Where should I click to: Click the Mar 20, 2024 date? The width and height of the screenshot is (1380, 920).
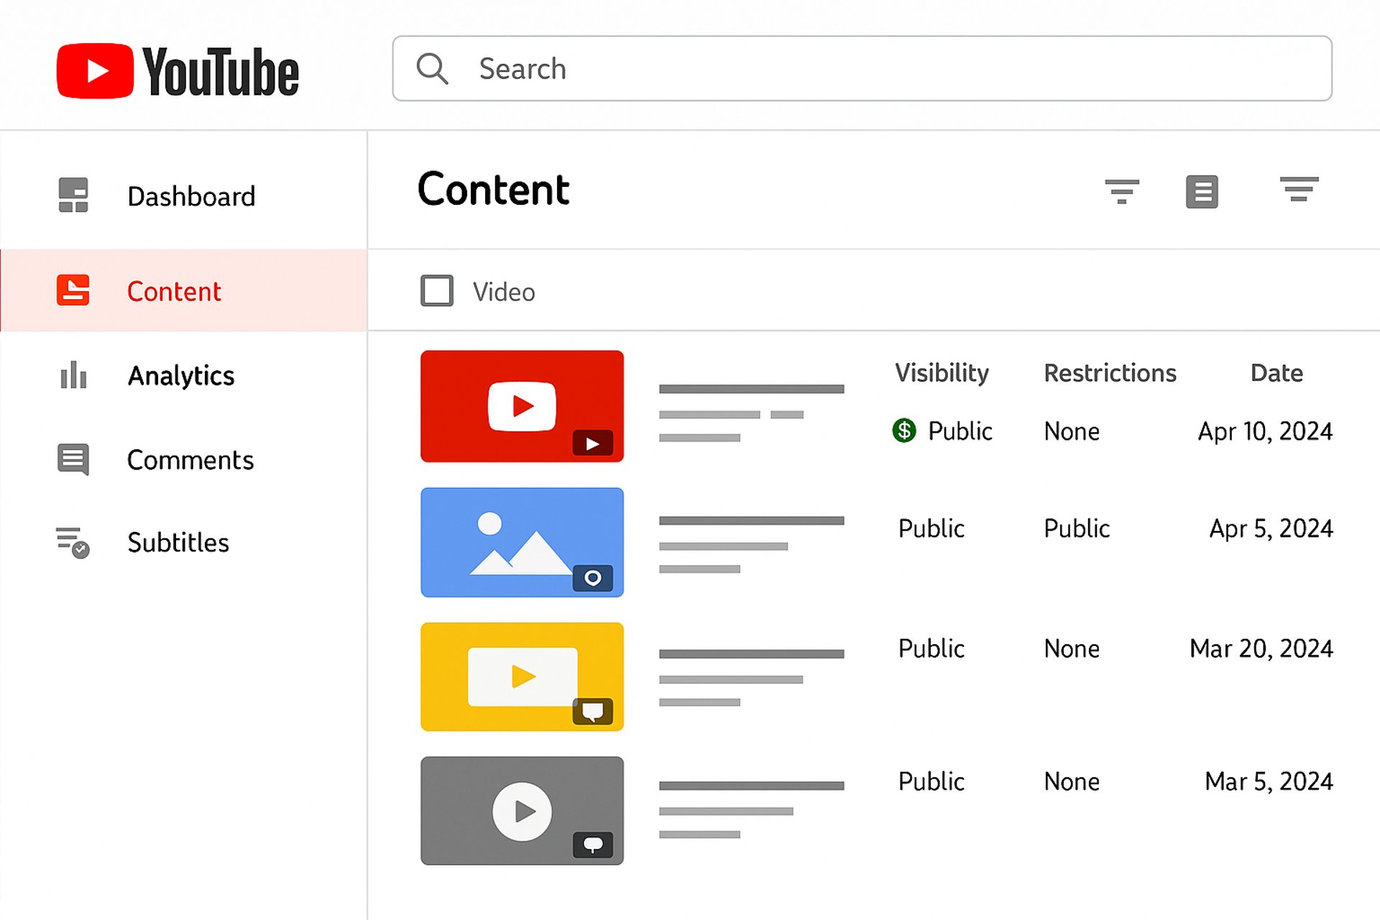(1261, 648)
